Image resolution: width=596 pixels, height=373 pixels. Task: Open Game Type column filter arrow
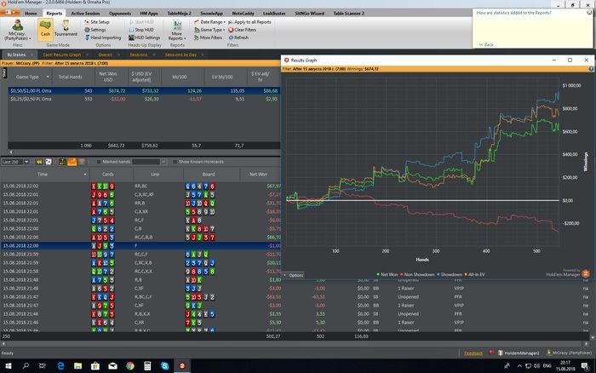[48, 77]
